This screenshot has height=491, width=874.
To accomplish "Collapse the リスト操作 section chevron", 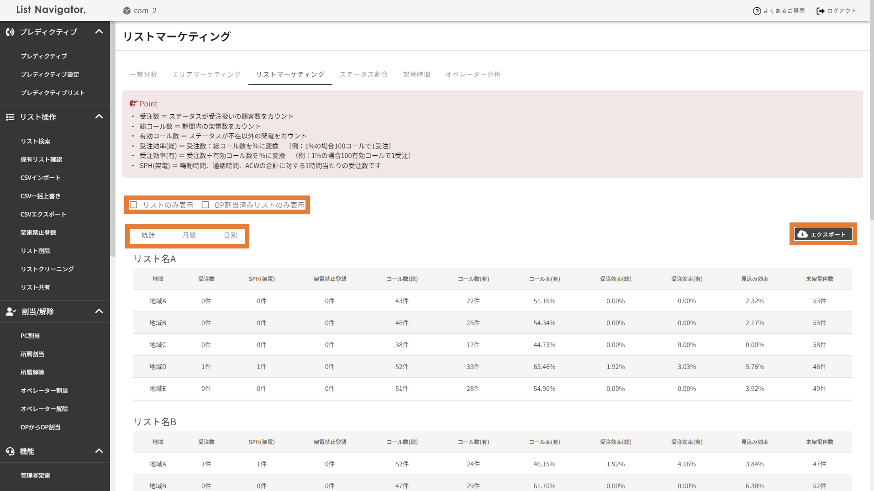I will click(99, 117).
